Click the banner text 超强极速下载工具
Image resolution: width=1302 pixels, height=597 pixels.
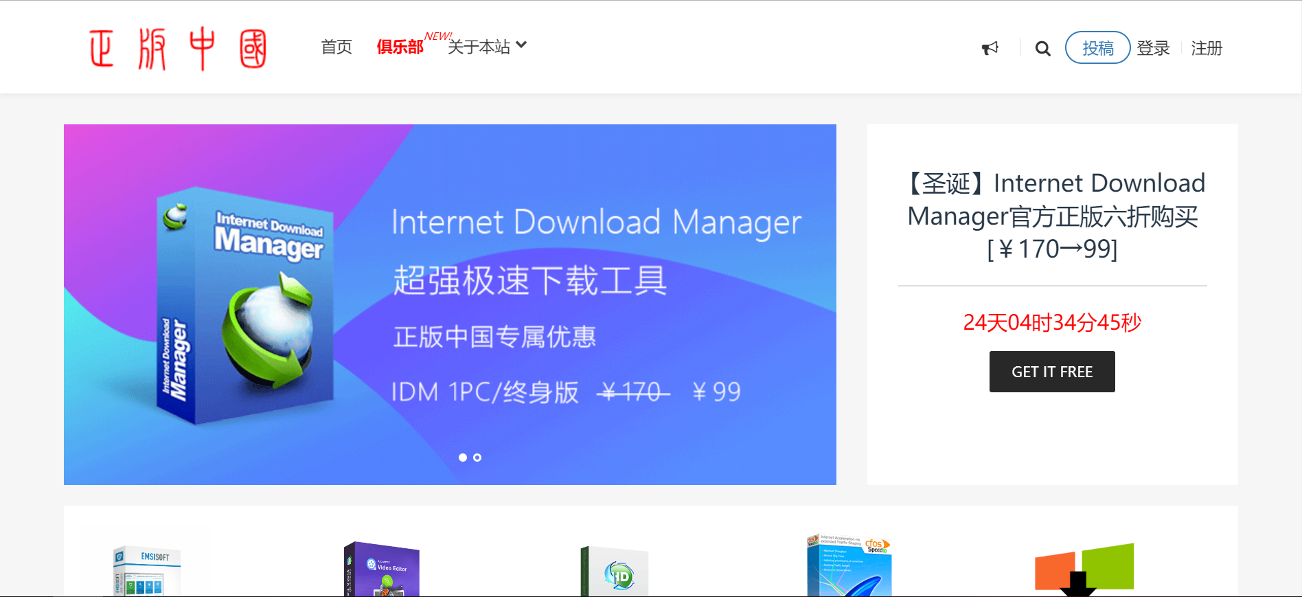(529, 280)
